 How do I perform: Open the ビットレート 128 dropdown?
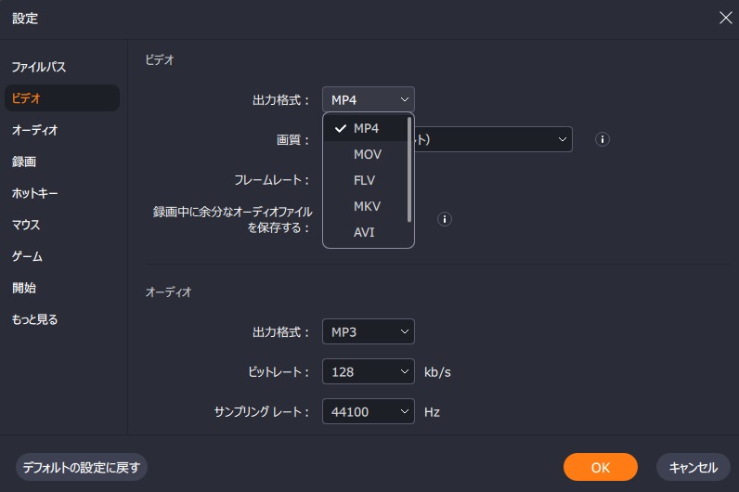(x=368, y=371)
